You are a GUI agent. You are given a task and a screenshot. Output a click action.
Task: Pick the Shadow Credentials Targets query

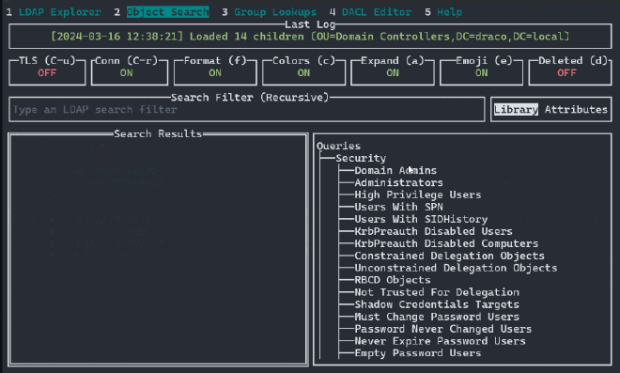(x=437, y=304)
